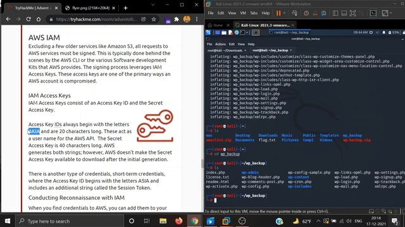This screenshot has width=405, height=227.
Task: Expand the stretch guest dropdown arrow
Action: tap(391, 13)
